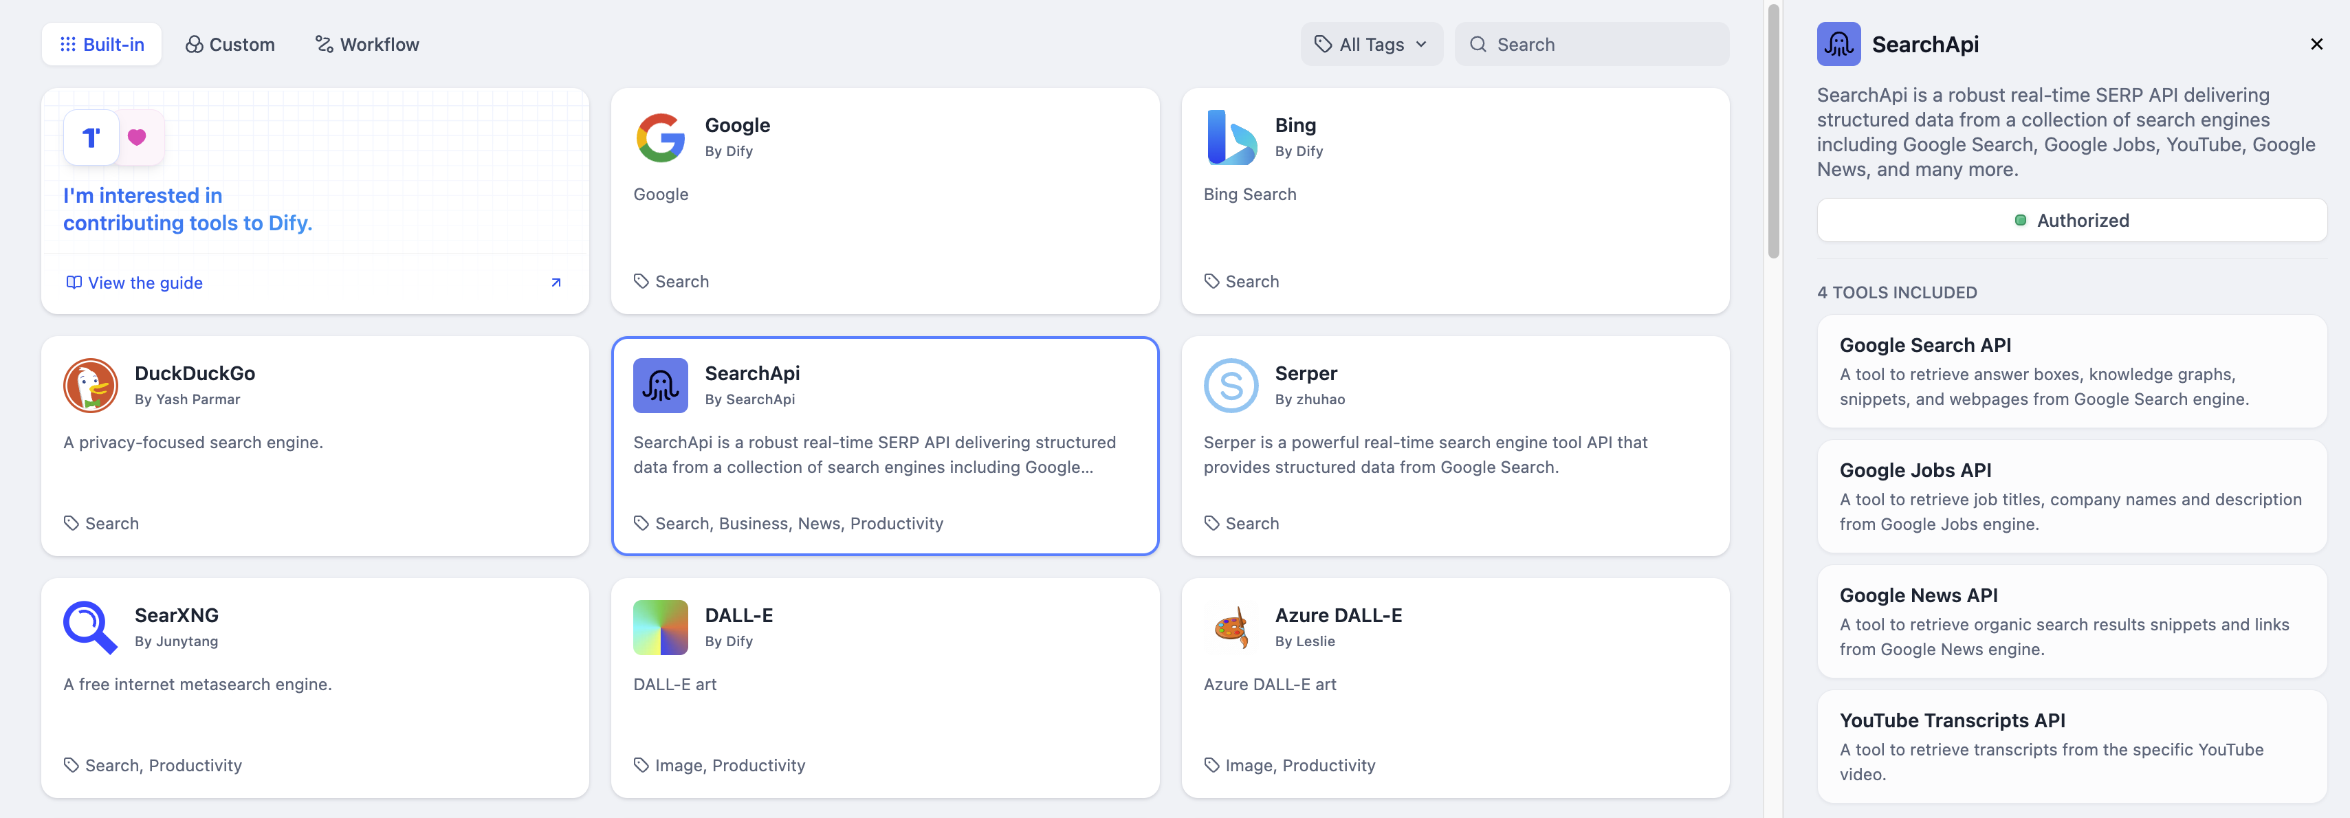Open the DuckDuckGo card title
Viewport: 2350px width, 818px height.
195,373
